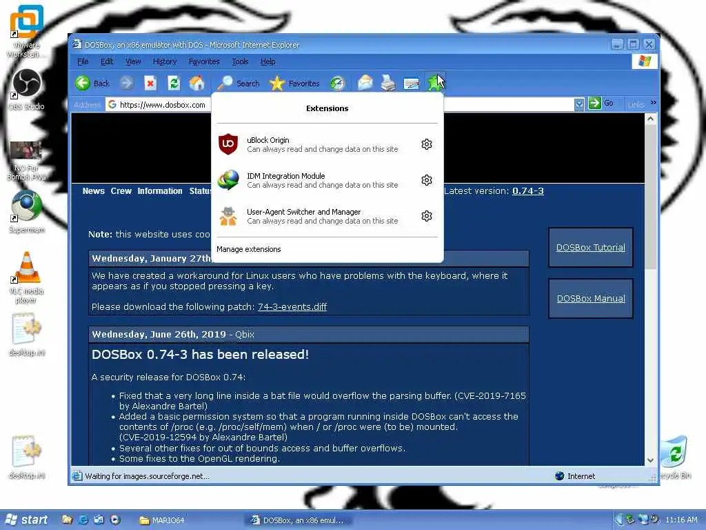
Task: Open the File menu
Action: [x=83, y=61]
